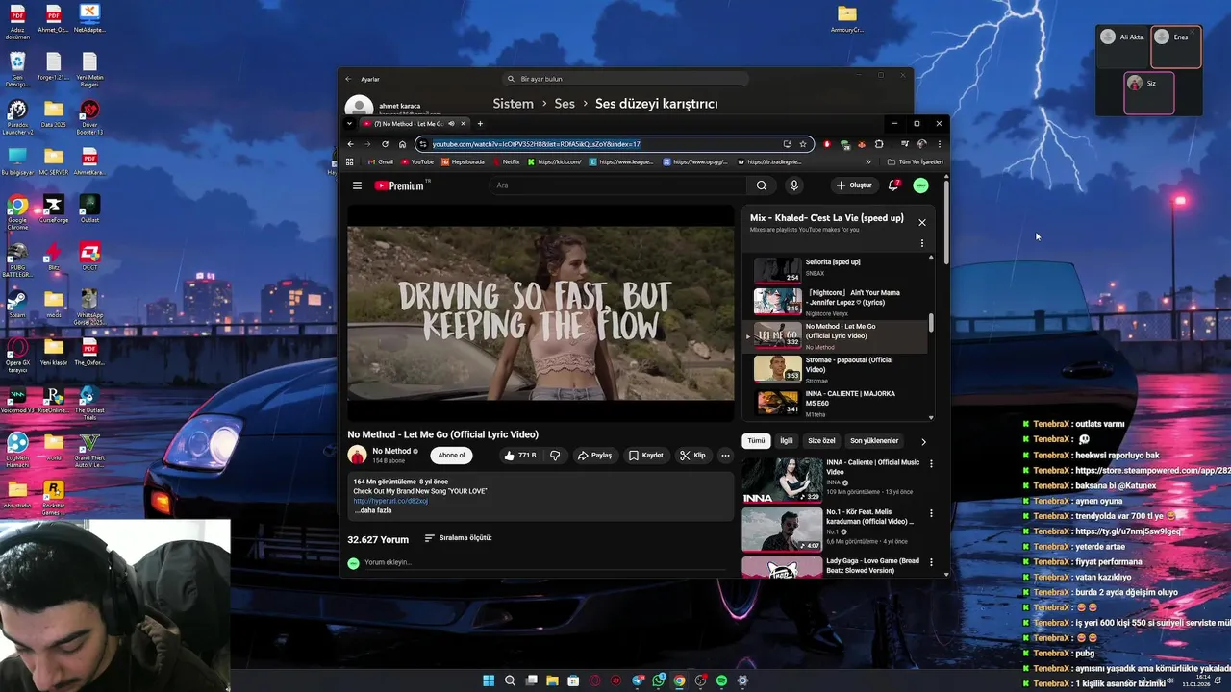Screen dimensions: 1231x692
Task: Dislike the video with thumbs down
Action: [x=555, y=456]
